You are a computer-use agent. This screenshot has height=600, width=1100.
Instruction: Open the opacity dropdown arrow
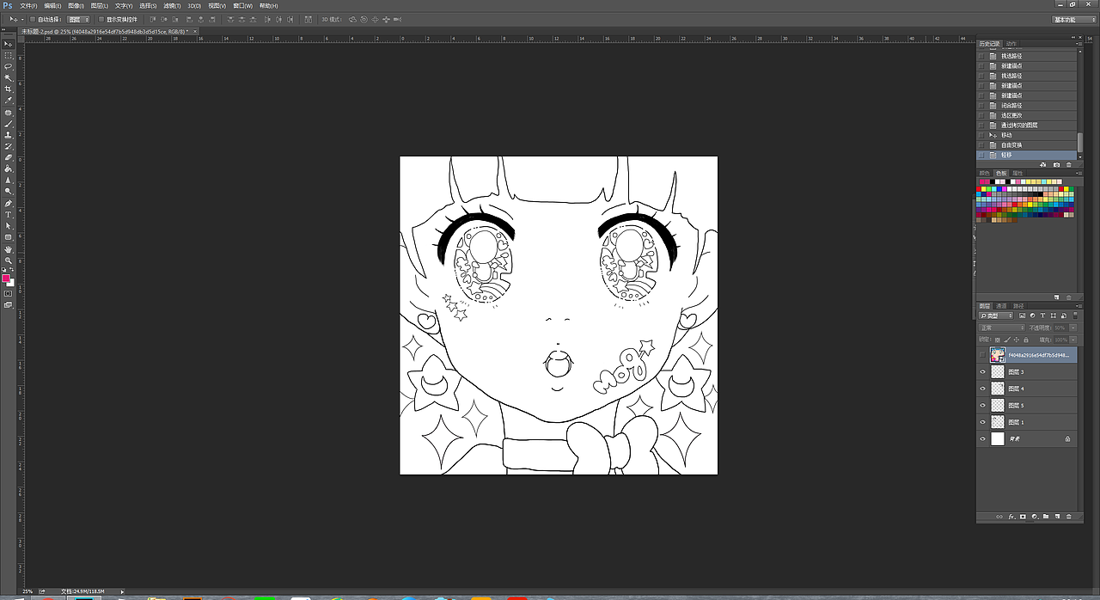pos(1072,327)
